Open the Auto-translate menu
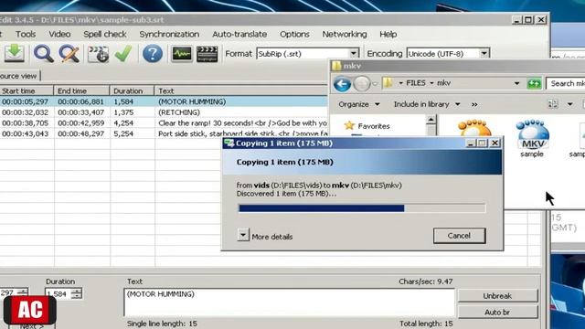585x329 pixels. click(239, 35)
